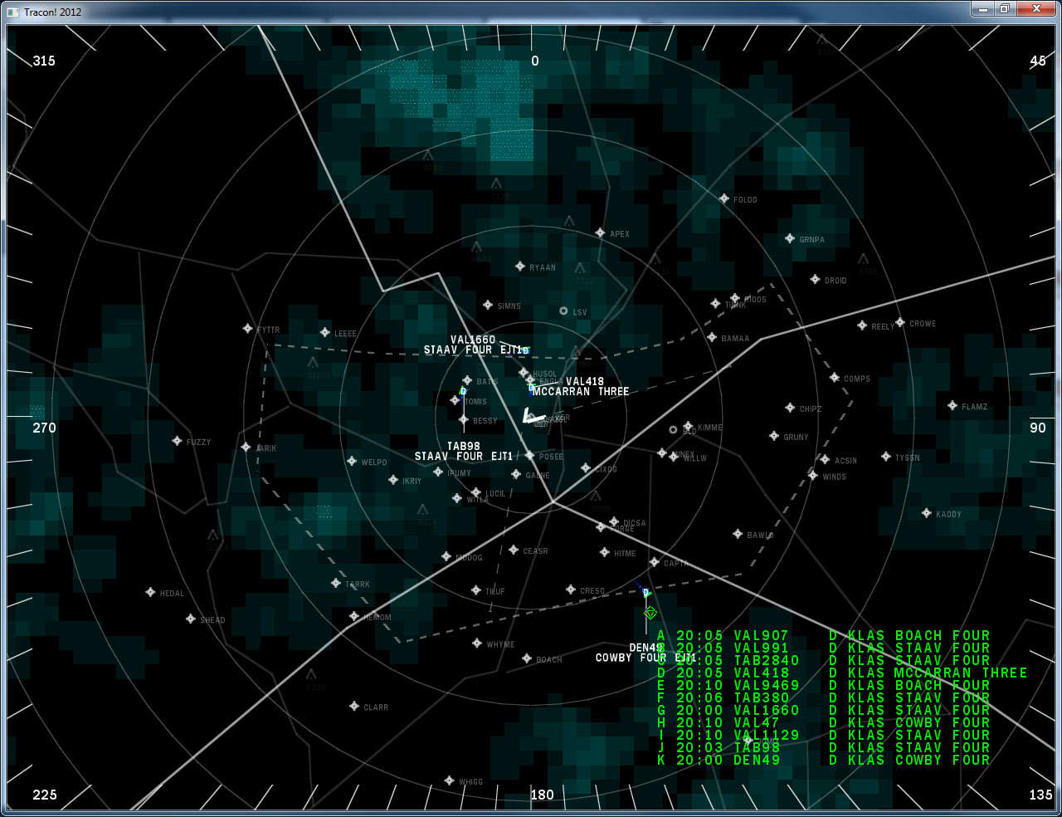Select the green diamond marker below DEN49 target
The image size is (1062, 817).
[x=650, y=613]
